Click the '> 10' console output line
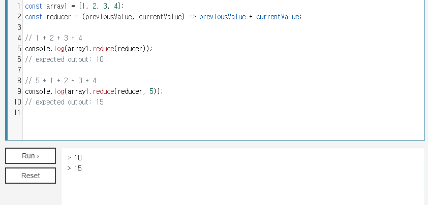 point(74,158)
